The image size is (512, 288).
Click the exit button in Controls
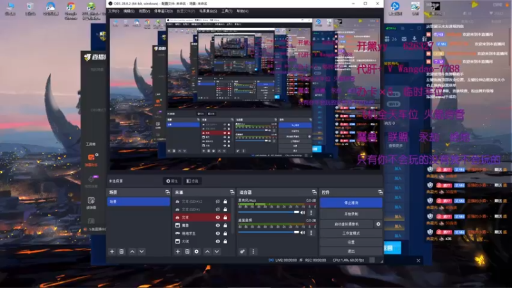coord(351,251)
